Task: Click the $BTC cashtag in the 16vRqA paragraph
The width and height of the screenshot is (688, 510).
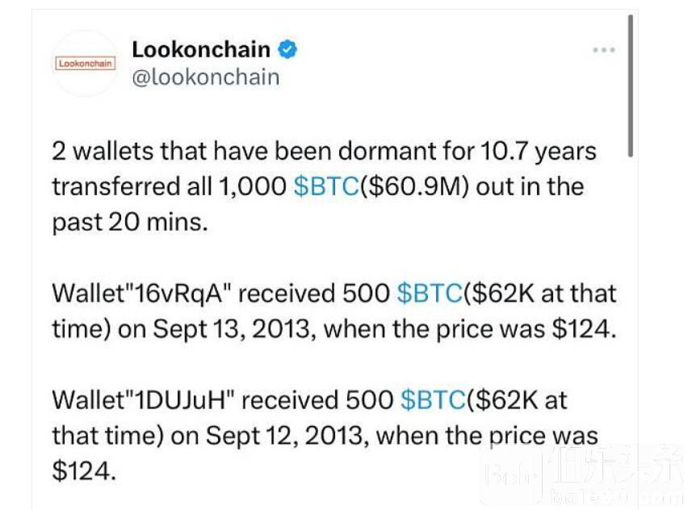Action: coord(430,294)
